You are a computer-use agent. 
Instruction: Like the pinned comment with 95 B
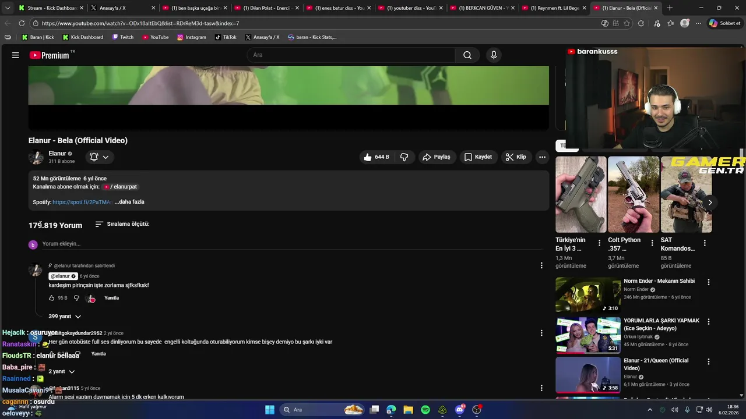51,298
